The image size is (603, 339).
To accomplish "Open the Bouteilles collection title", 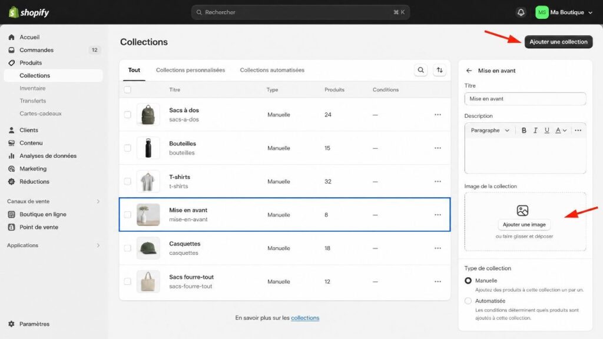I will (x=183, y=144).
